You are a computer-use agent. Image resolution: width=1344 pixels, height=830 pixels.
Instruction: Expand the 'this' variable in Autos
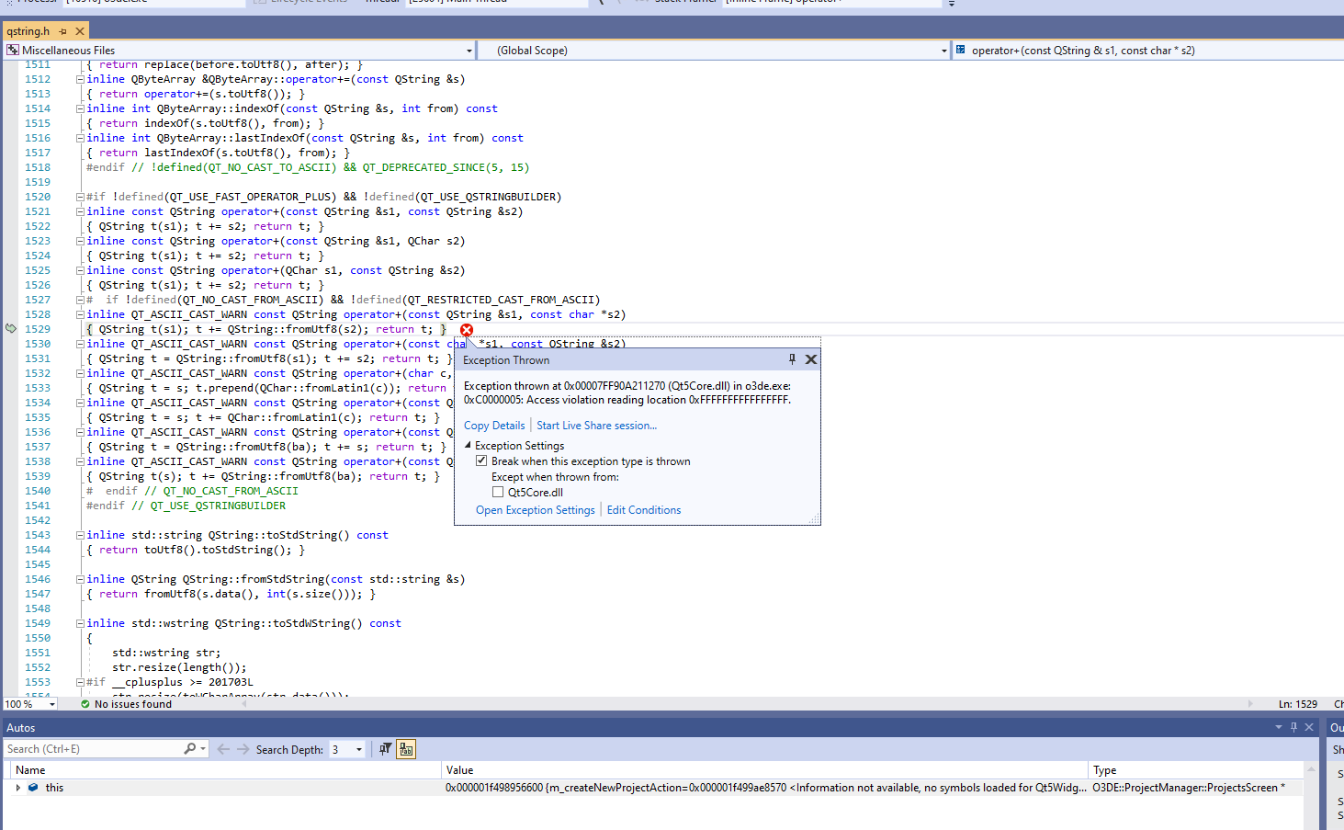coord(17,787)
